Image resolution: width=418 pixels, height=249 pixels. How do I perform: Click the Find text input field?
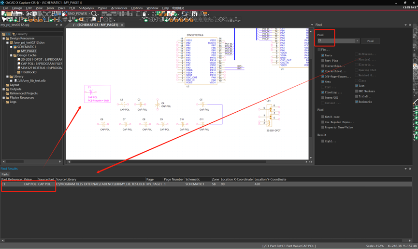pyautogui.click(x=336, y=41)
